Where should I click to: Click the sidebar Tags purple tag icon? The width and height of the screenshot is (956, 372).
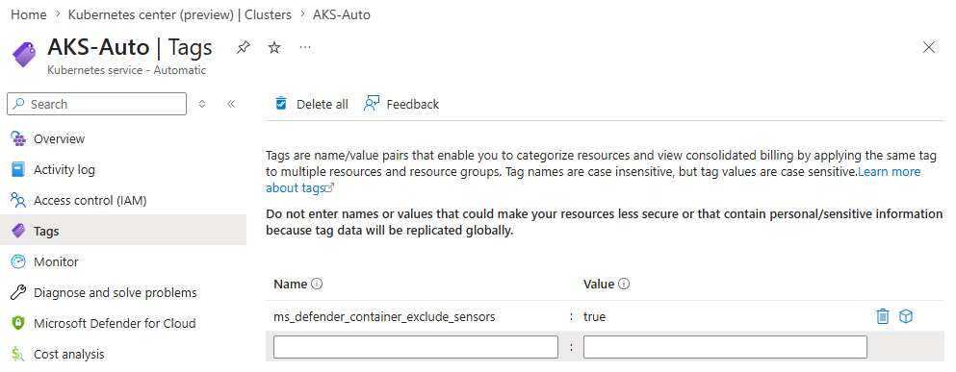click(18, 232)
